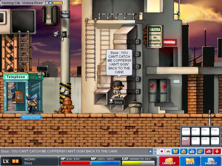The width and height of the screenshot is (222, 166).
Task: Click the EXP yellow progress bar
Action: tap(138, 163)
